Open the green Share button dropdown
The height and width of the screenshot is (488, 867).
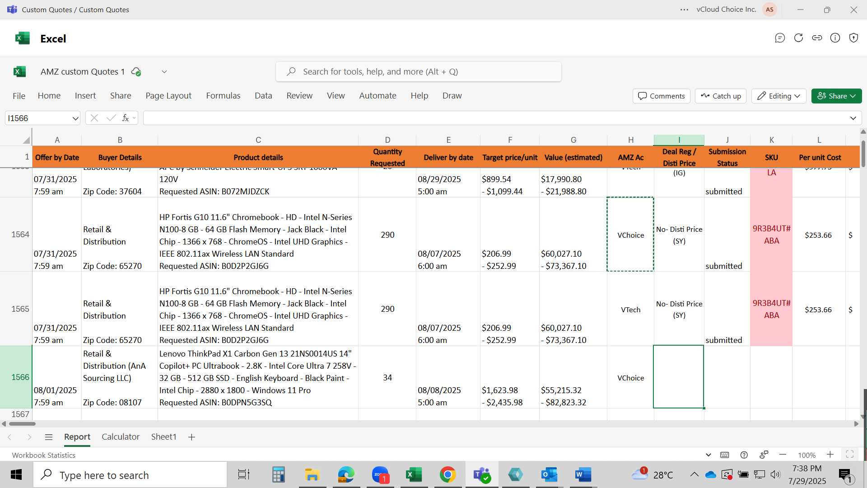point(836,96)
